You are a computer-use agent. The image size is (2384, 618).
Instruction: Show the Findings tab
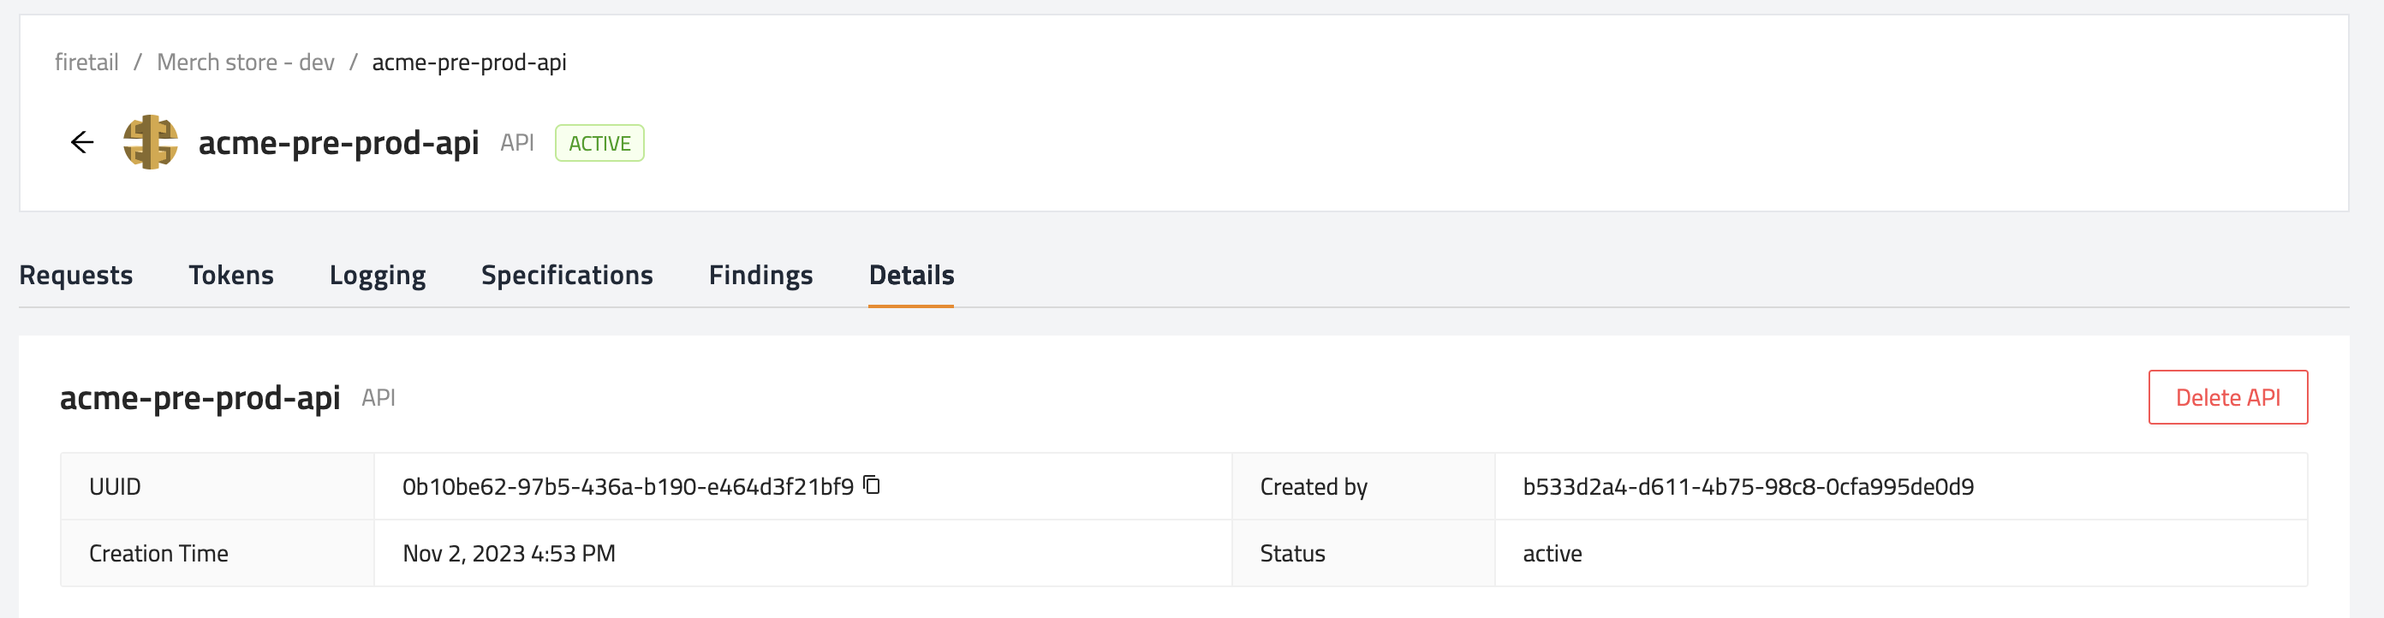pyautogui.click(x=760, y=275)
